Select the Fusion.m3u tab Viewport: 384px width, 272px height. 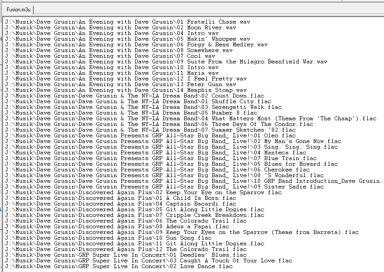[18, 10]
